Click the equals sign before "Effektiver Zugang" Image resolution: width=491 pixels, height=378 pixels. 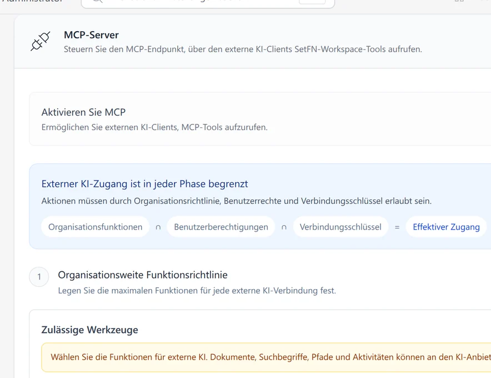pyautogui.click(x=397, y=227)
